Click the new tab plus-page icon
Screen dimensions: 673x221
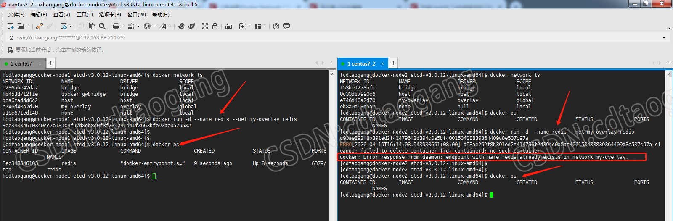[x=242, y=26]
